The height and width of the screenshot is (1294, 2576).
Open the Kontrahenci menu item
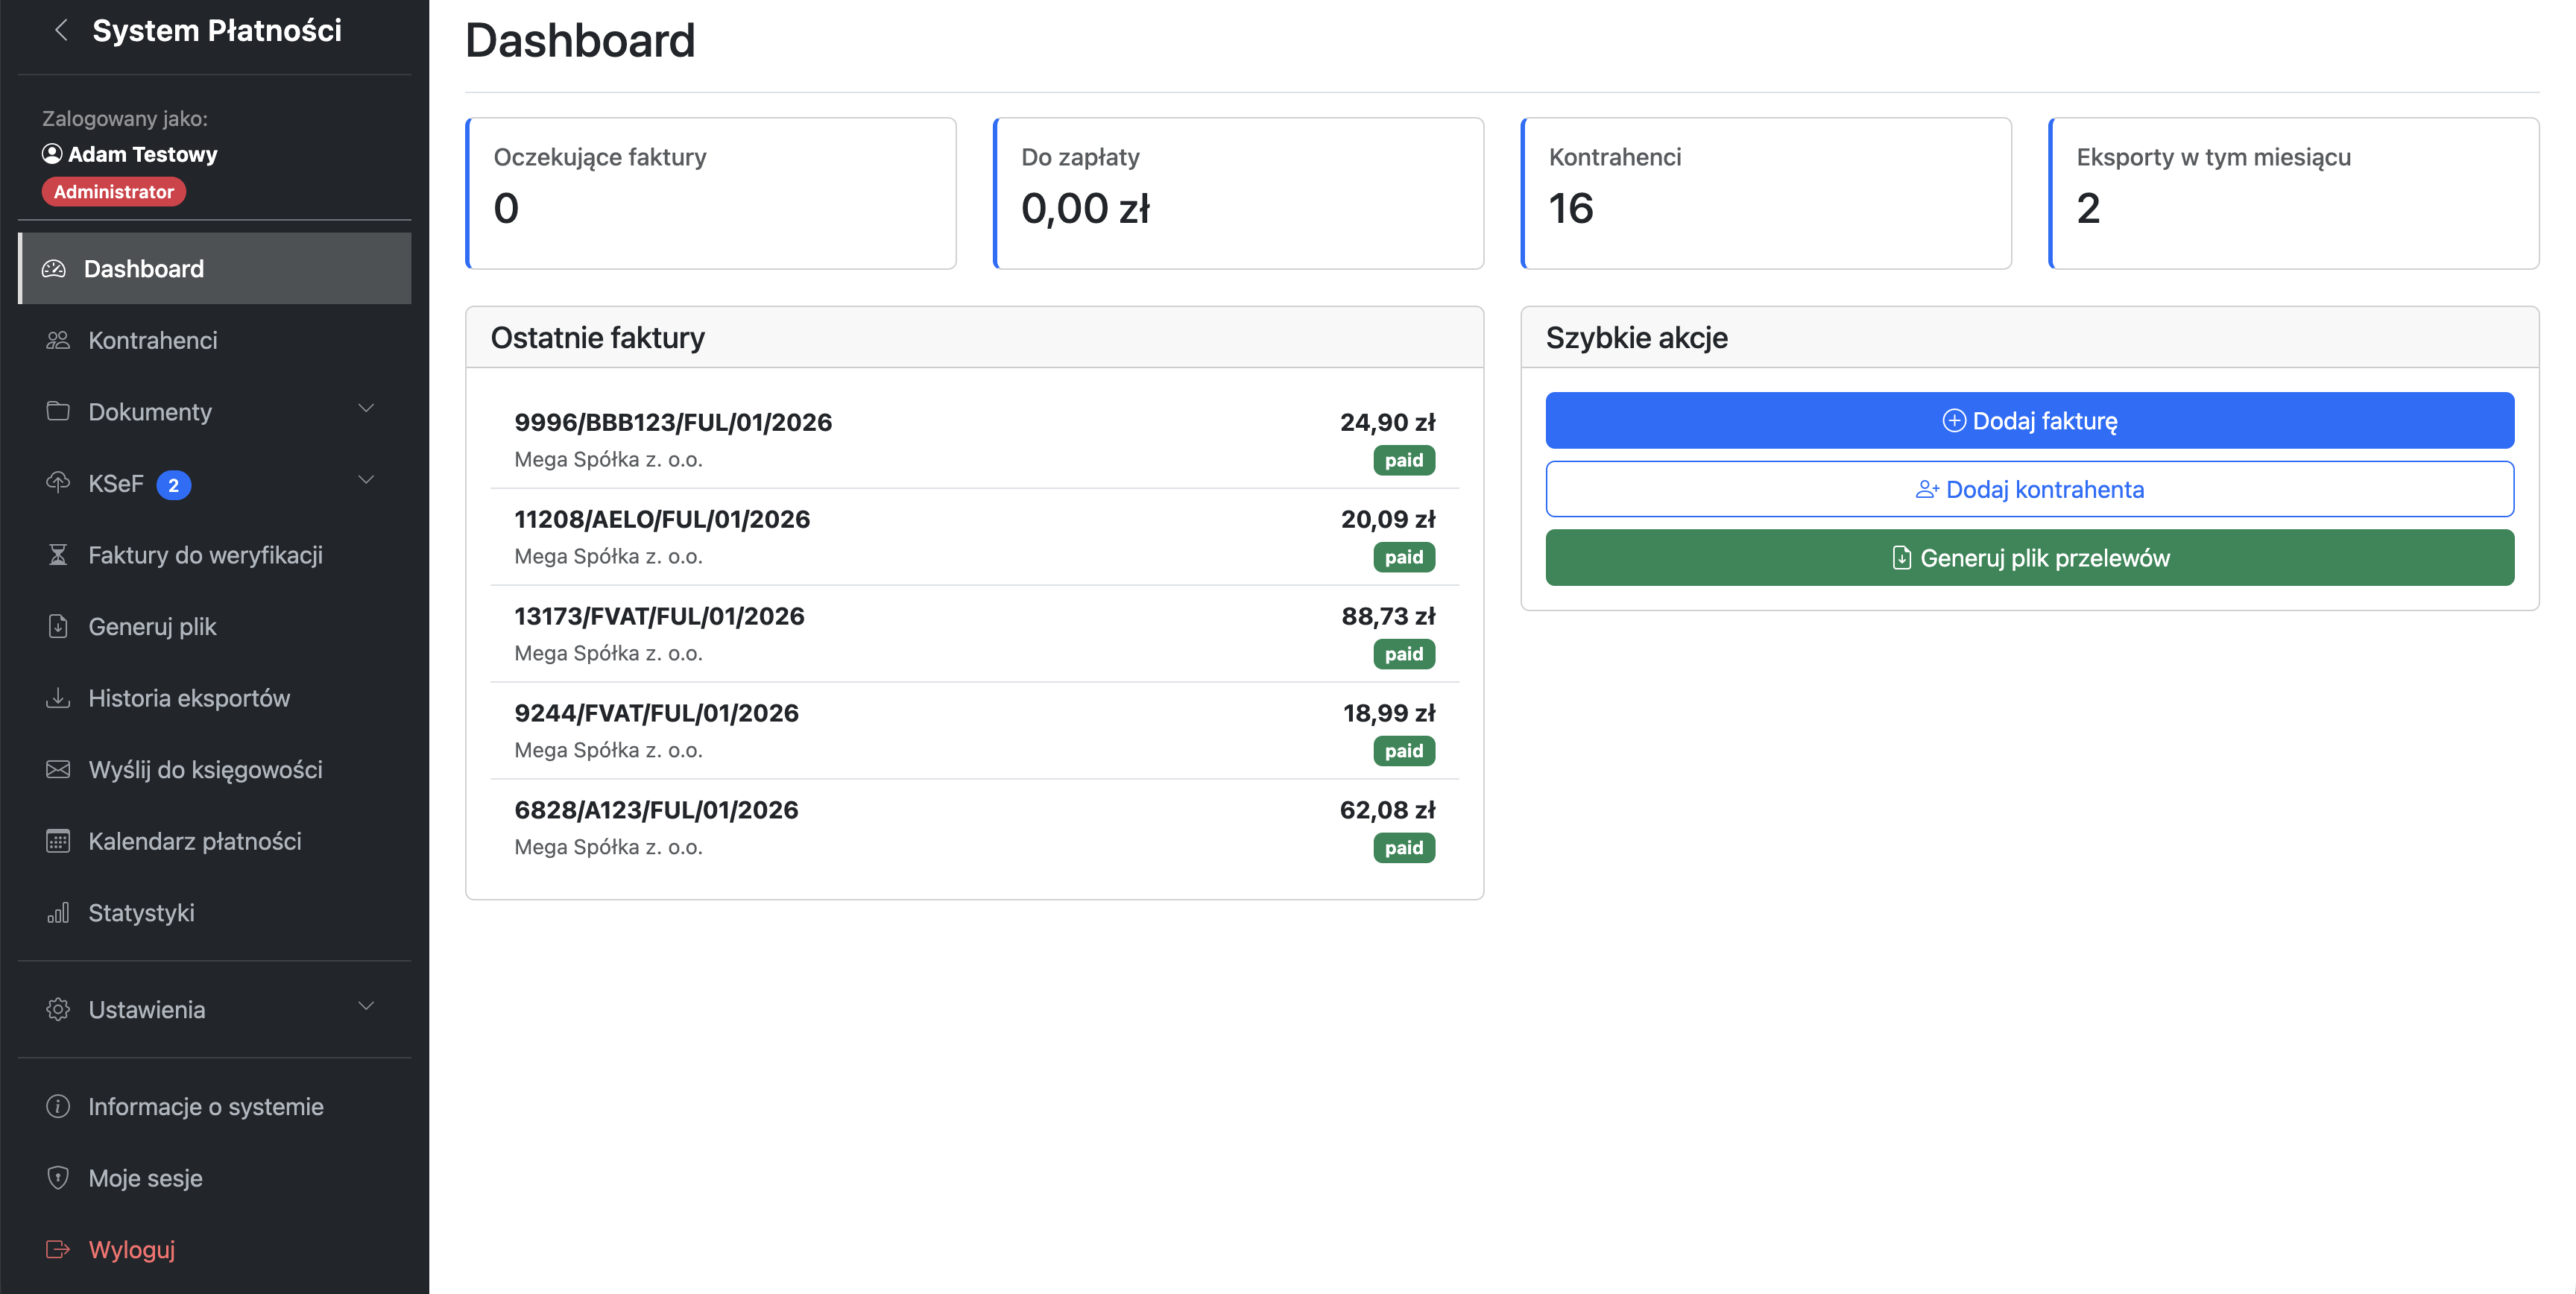coord(215,340)
